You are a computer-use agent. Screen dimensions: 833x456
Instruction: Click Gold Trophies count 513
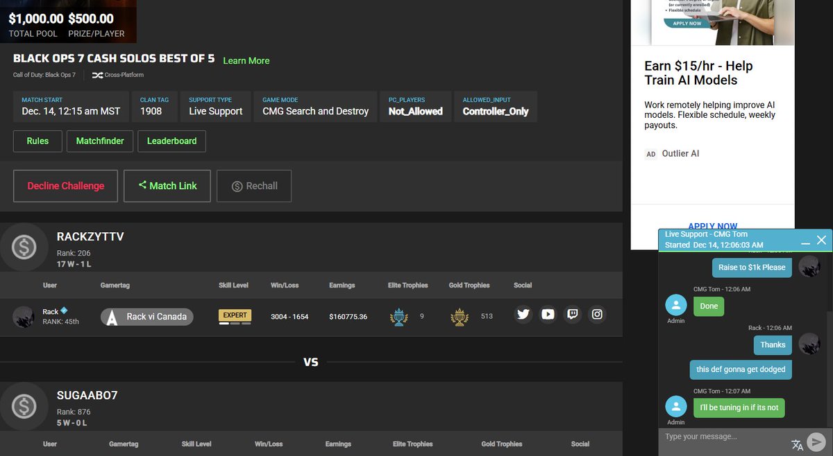point(487,317)
